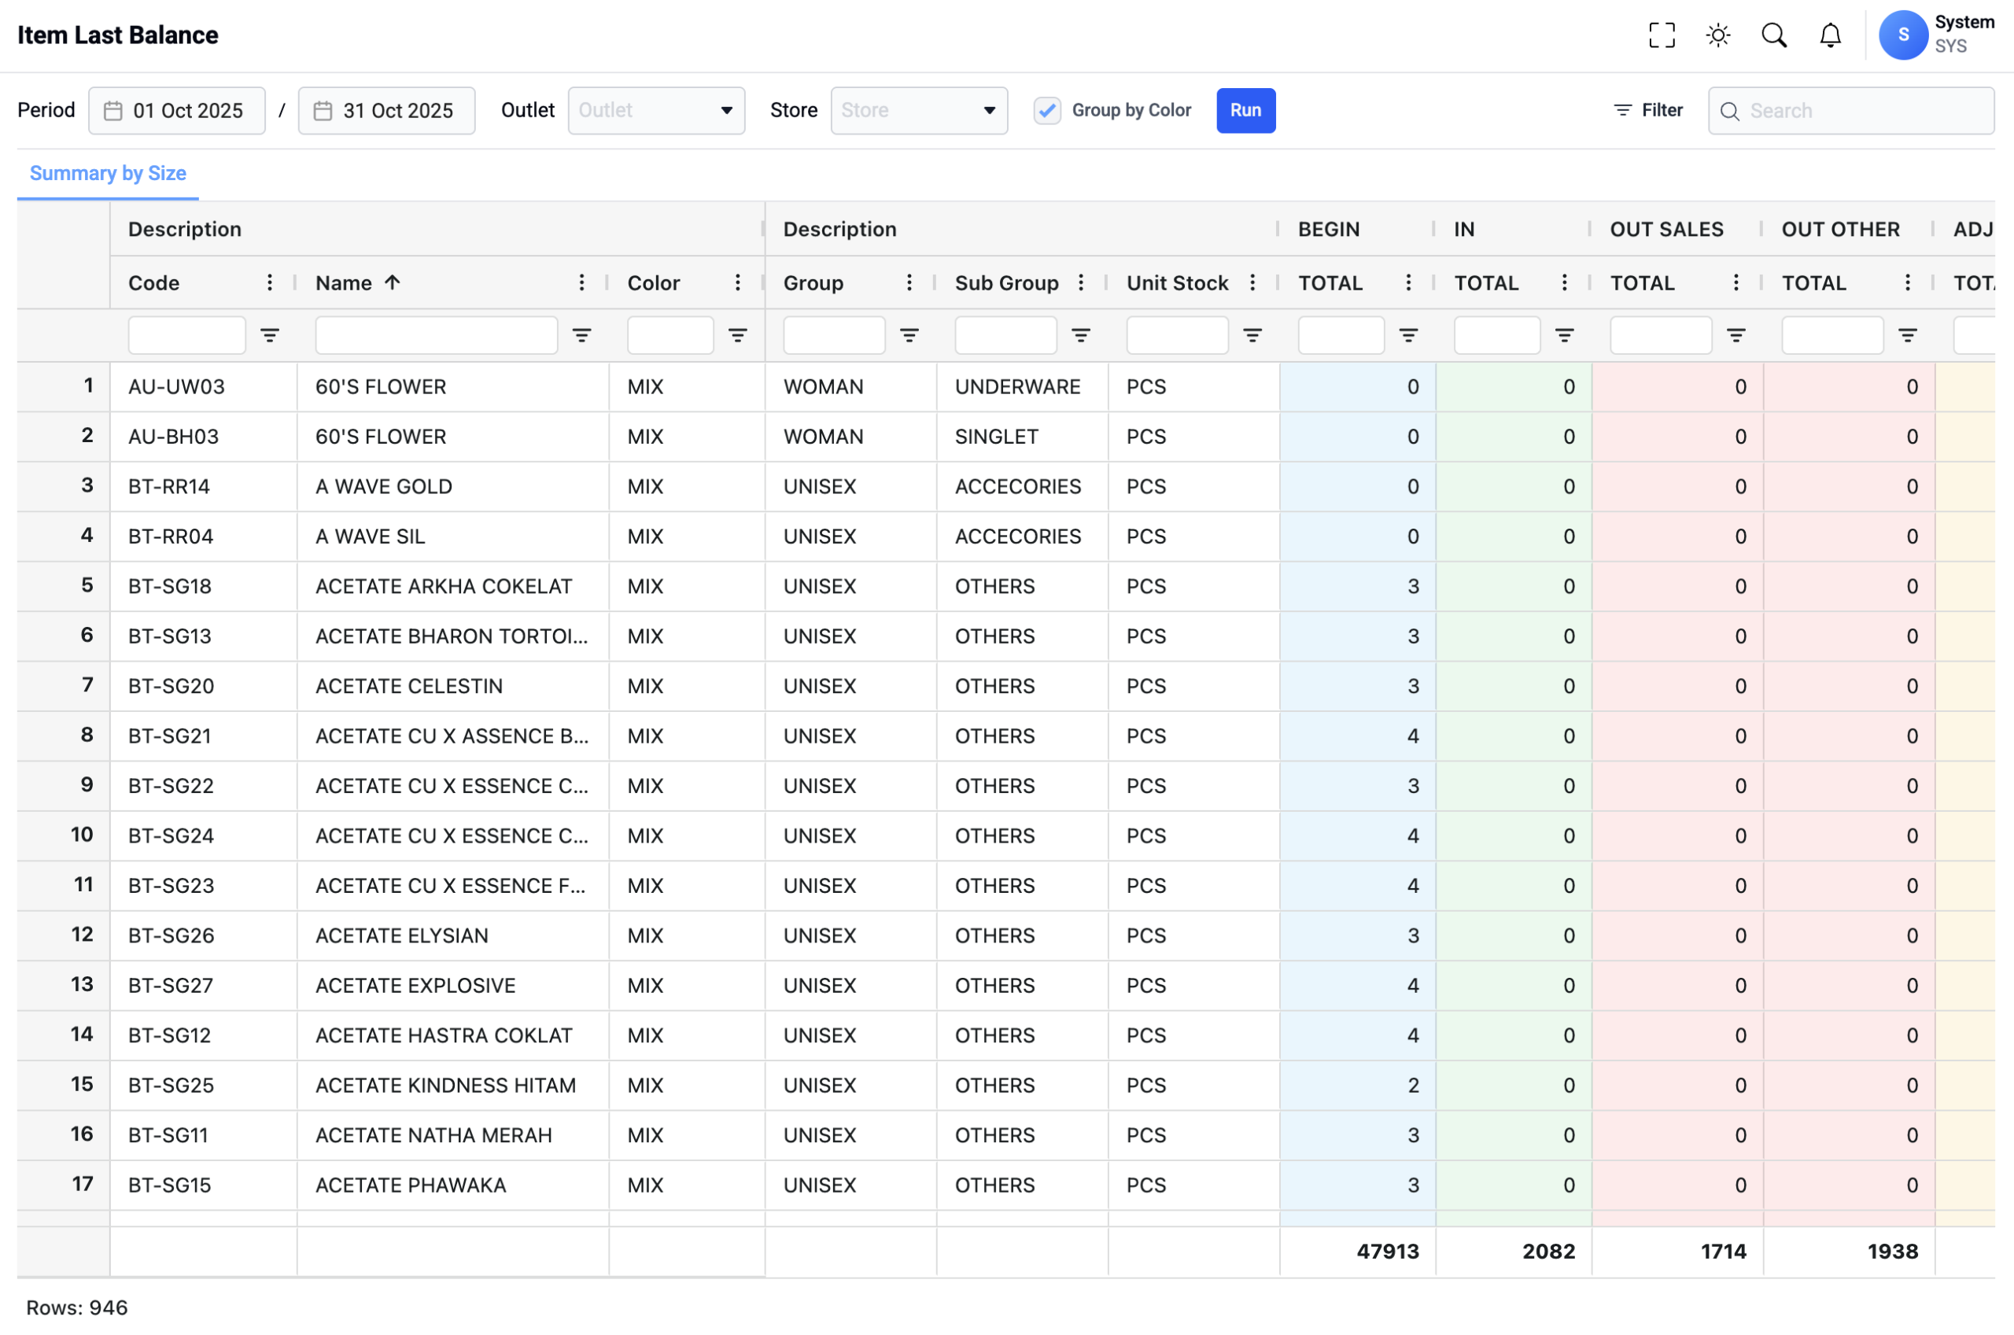Viewport: 2014px width, 1335px height.
Task: Click the Name column filter icon
Action: [581, 335]
